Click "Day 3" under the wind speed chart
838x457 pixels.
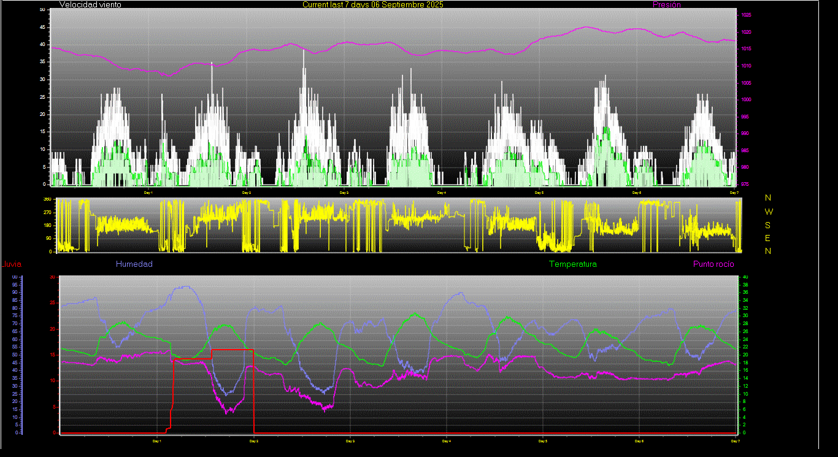pos(344,193)
